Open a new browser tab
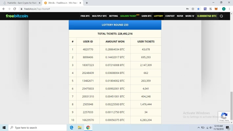 pyautogui.click(x=87, y=3)
